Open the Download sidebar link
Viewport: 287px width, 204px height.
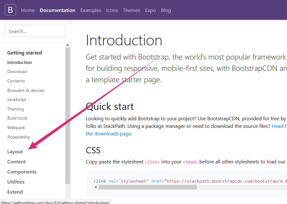coord(17,71)
